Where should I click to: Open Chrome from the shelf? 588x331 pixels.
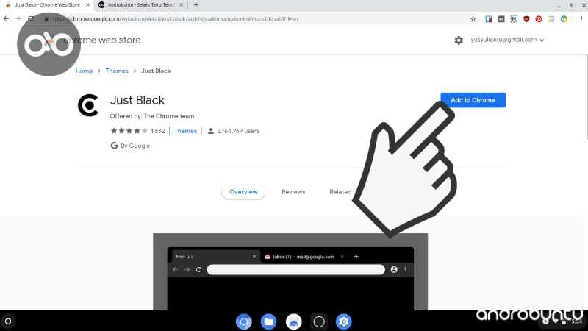244,321
